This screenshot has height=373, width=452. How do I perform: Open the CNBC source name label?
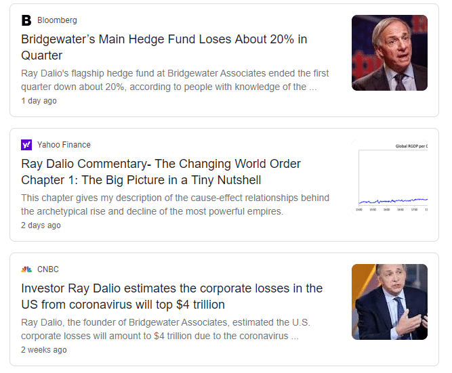48,269
